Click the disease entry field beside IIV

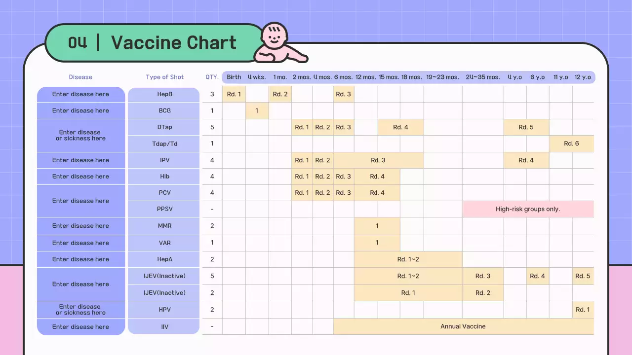click(81, 327)
